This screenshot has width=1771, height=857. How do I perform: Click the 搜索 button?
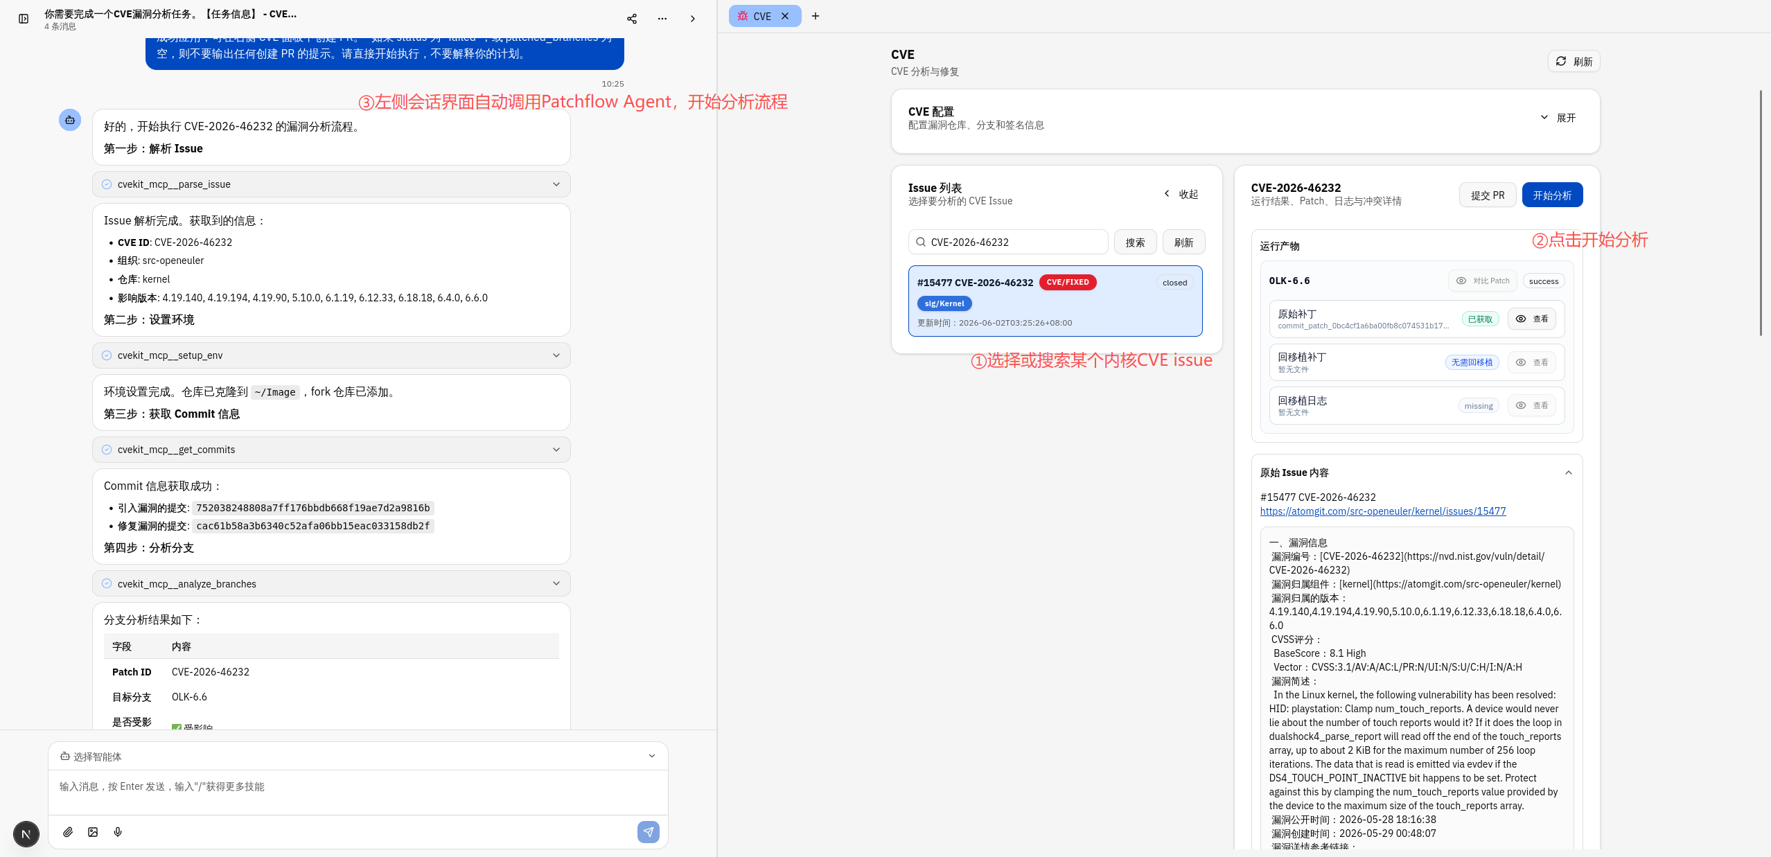point(1135,242)
